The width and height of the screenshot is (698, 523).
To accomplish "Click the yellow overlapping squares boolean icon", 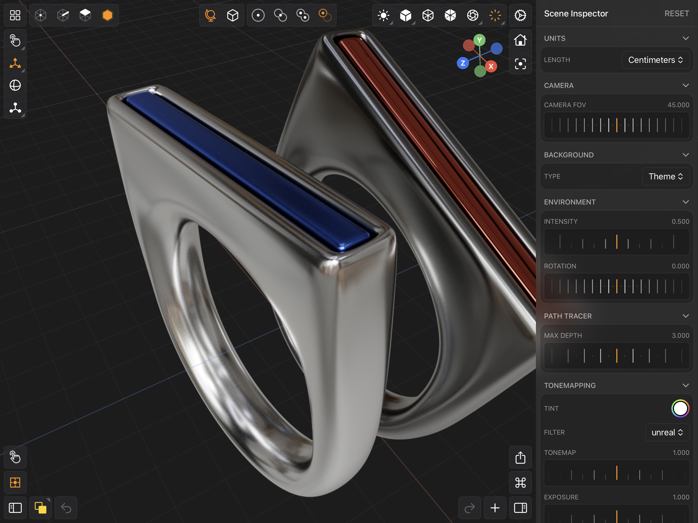I will (x=41, y=508).
